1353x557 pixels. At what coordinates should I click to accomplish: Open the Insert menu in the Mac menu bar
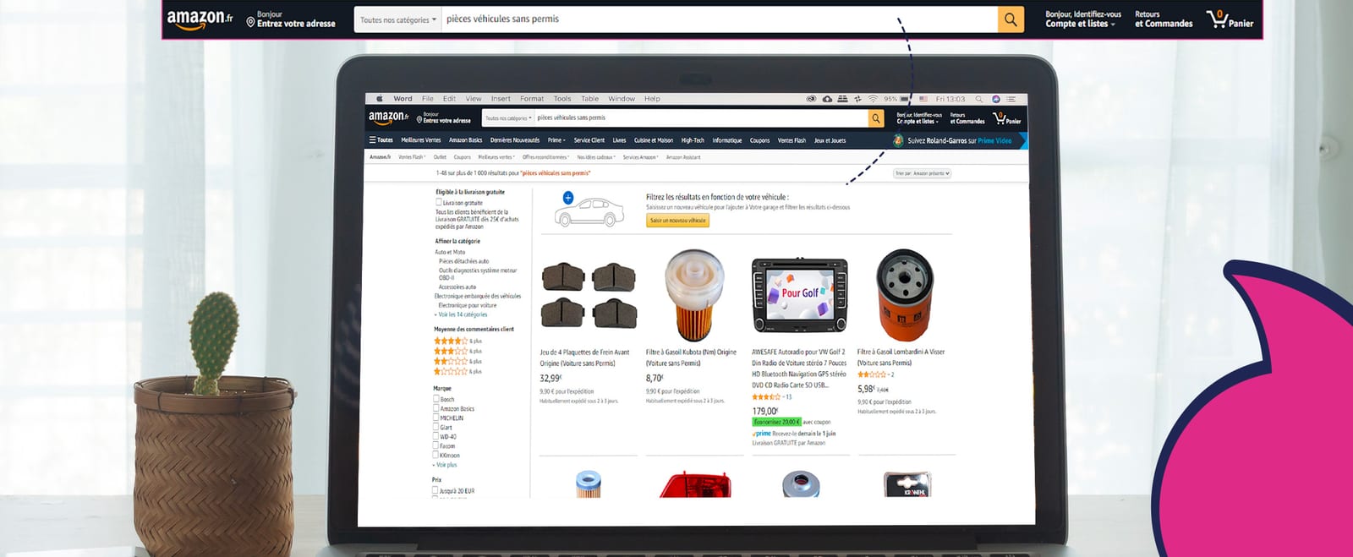click(x=501, y=99)
